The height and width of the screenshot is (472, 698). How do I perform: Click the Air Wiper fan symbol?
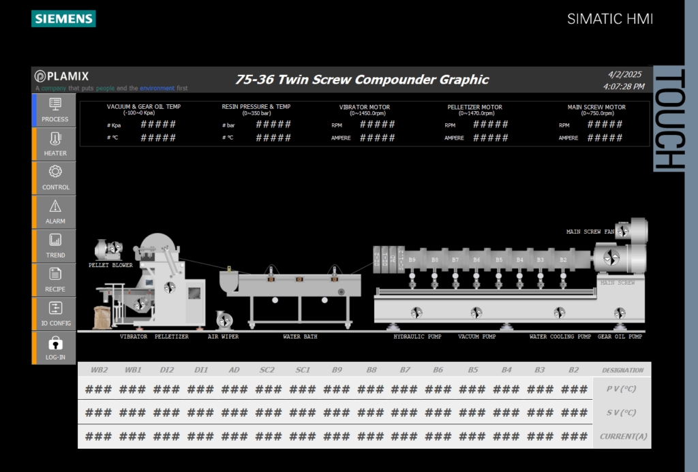point(225,320)
